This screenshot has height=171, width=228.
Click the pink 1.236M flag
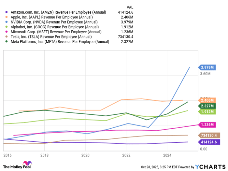tap(207, 125)
